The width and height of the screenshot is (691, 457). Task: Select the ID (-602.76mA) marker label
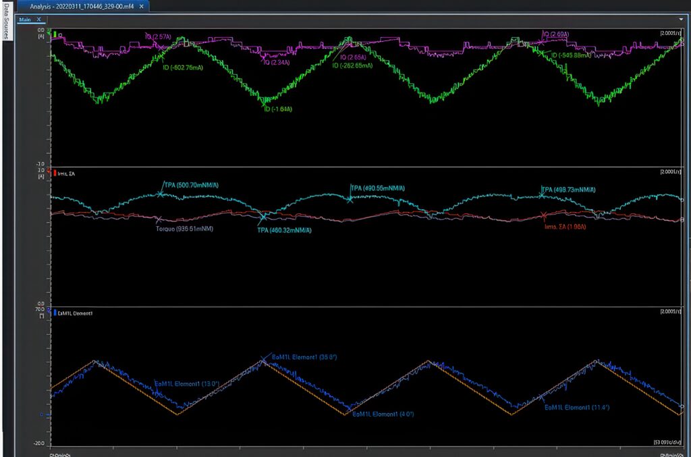(x=182, y=68)
